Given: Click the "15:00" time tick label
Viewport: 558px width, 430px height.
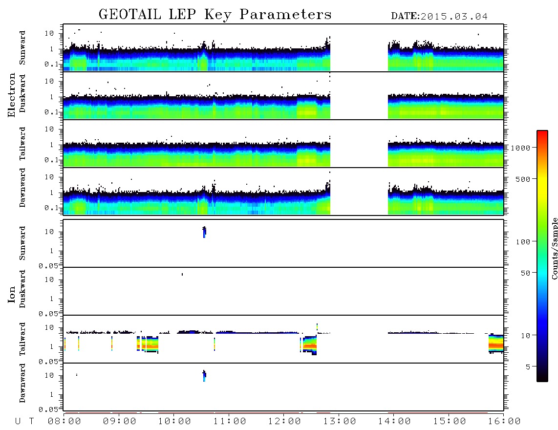Looking at the screenshot, I should coord(450,422).
